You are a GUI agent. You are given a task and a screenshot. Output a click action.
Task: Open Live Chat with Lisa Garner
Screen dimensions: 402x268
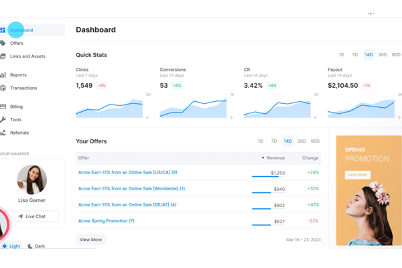31,216
